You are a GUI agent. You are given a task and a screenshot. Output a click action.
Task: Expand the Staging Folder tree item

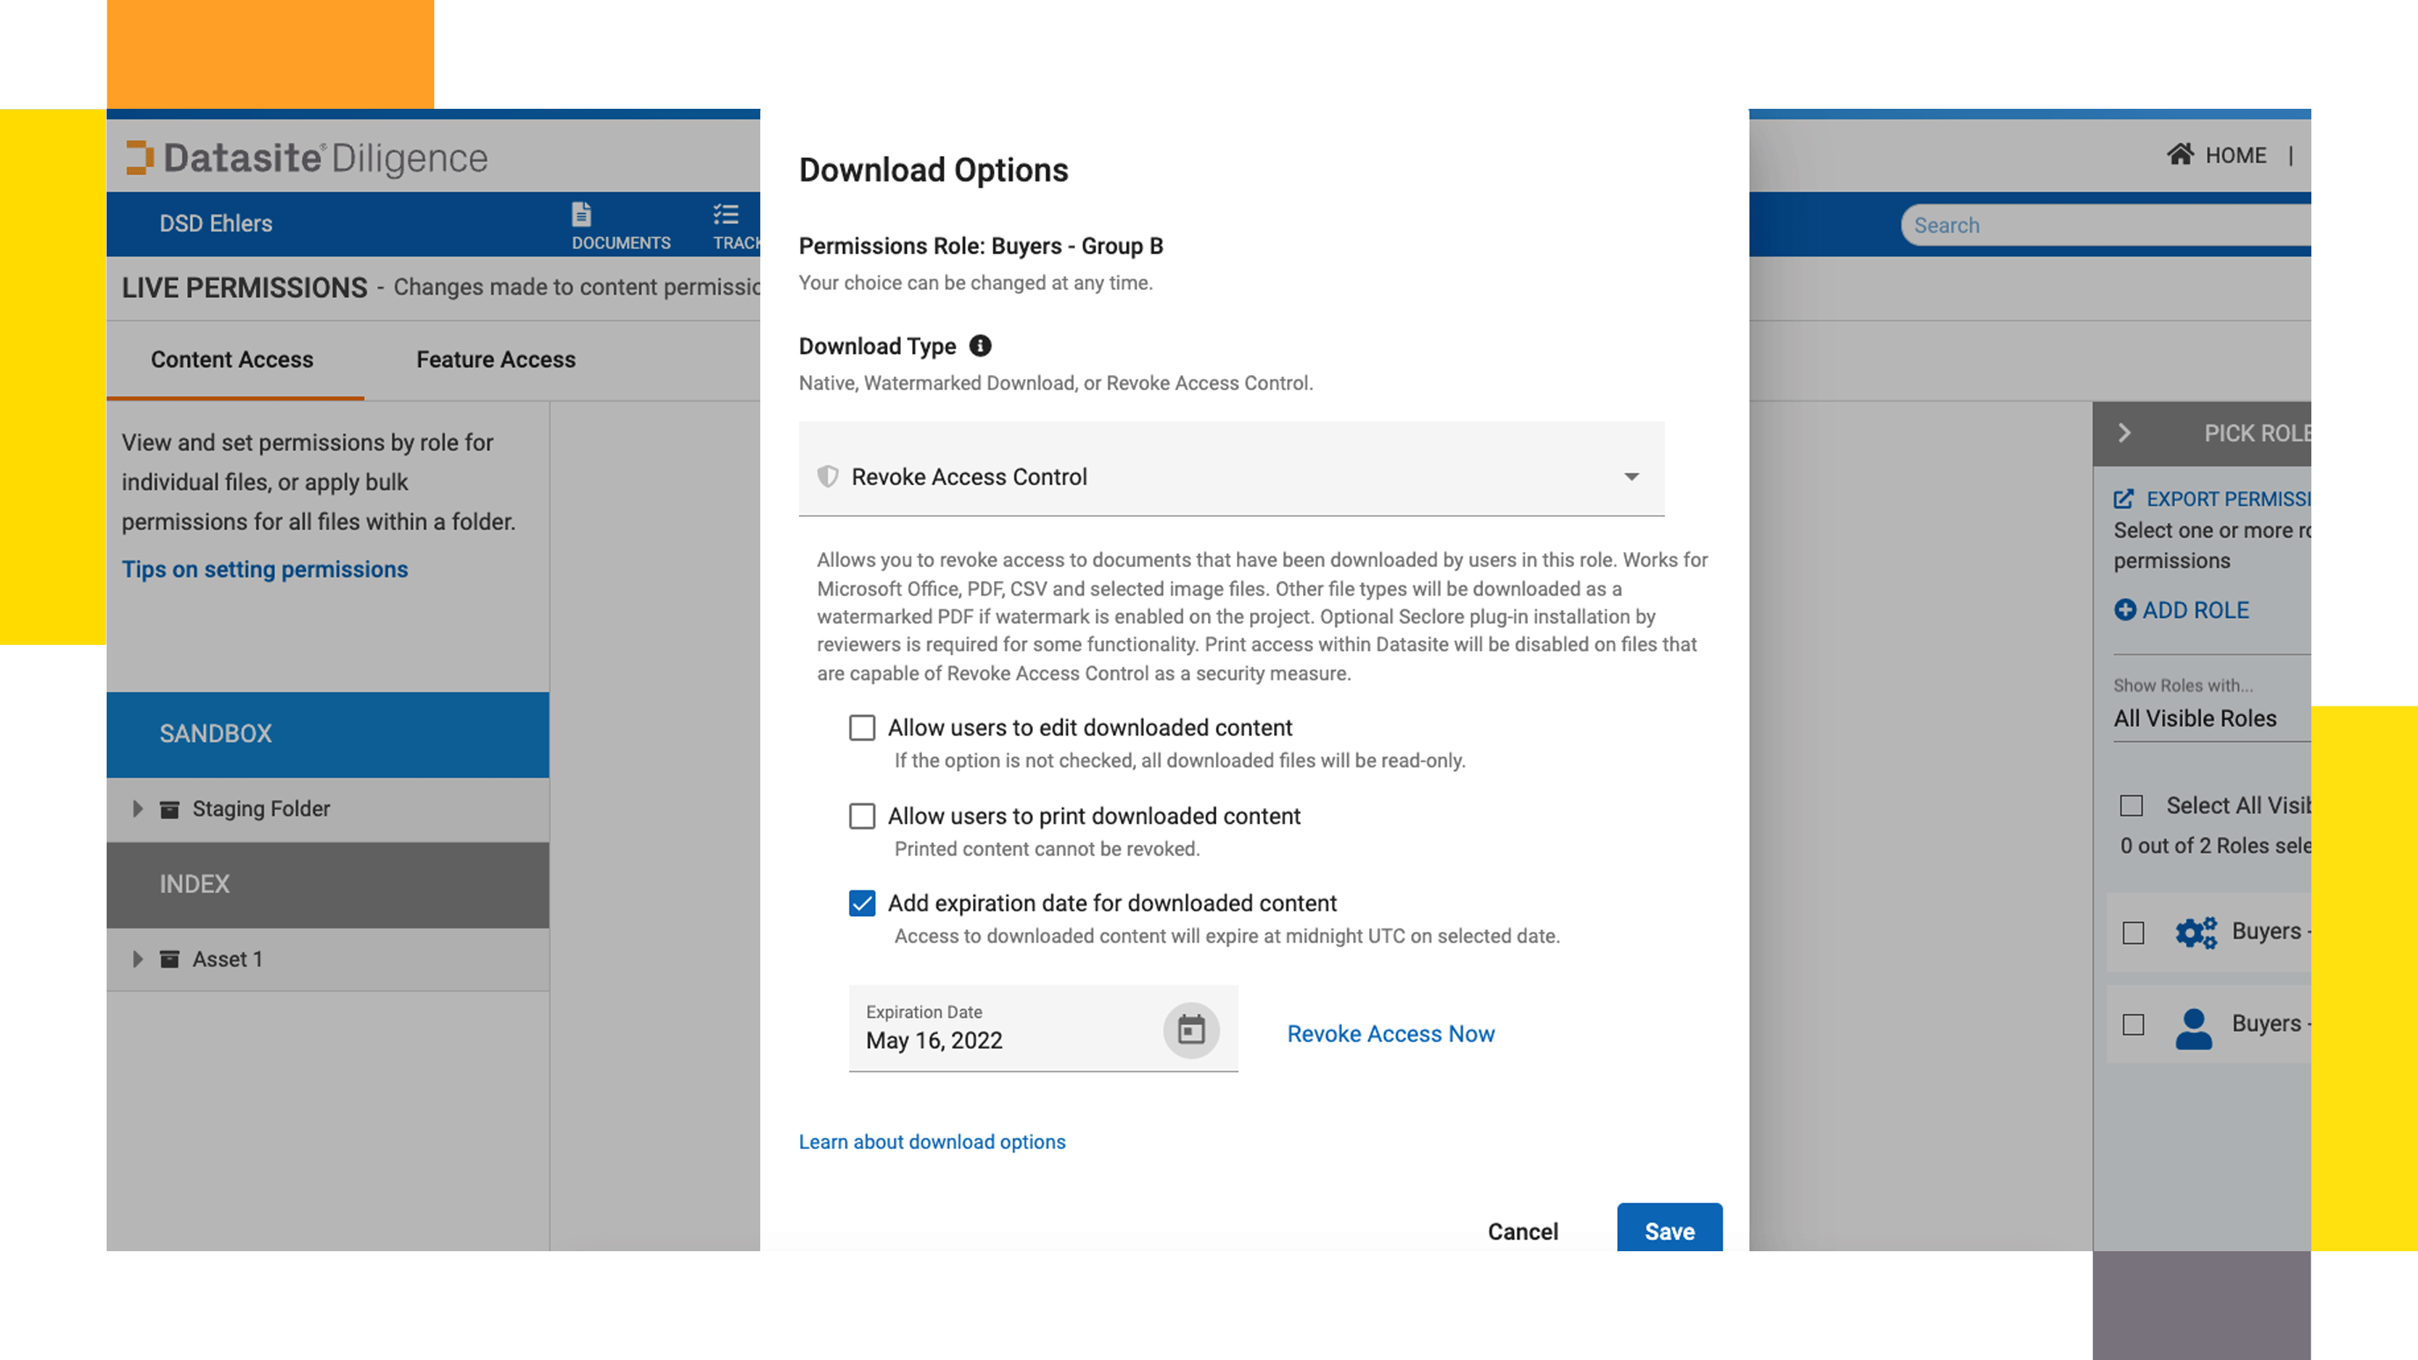coord(136,809)
